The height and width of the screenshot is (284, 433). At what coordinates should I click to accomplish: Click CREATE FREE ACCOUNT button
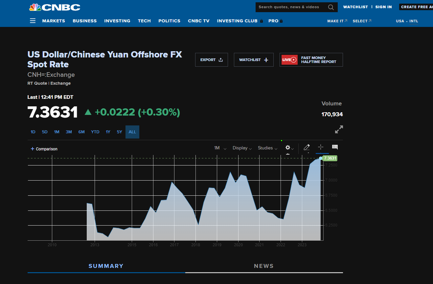[x=416, y=7]
